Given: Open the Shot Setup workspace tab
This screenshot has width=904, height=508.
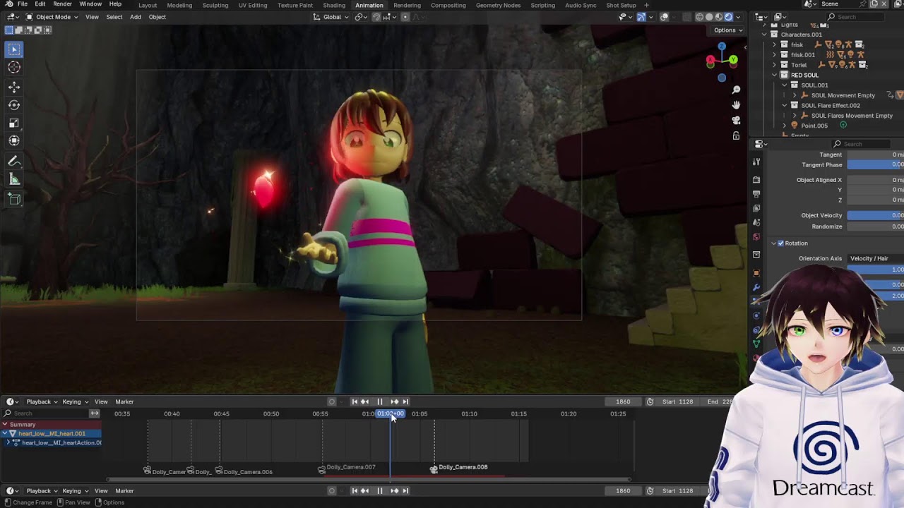Looking at the screenshot, I should [x=621, y=5].
